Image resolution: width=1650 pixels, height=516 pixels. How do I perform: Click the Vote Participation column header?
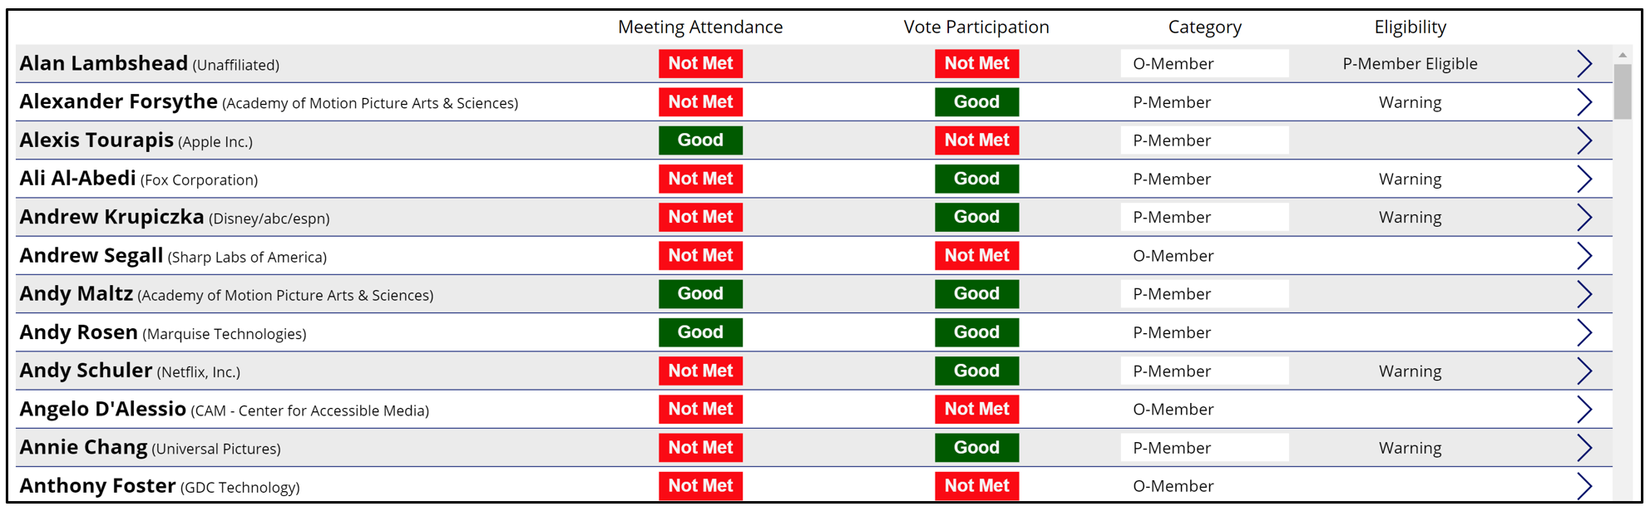[x=976, y=27]
